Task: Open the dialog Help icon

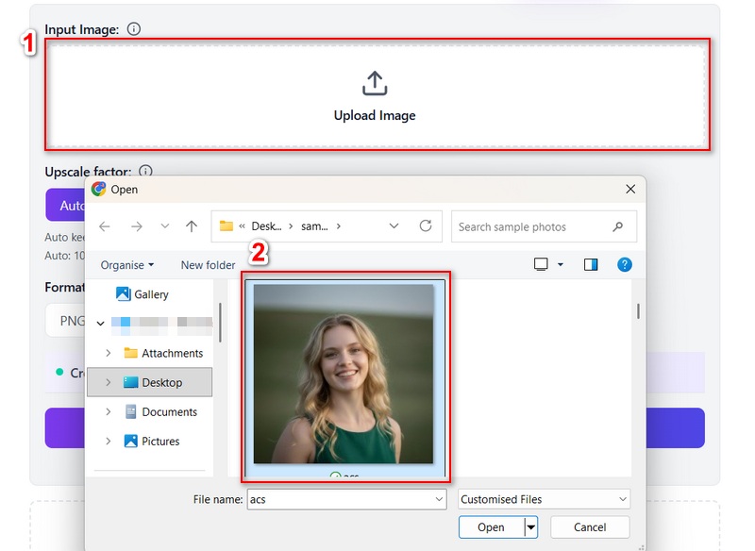Action: [x=625, y=264]
